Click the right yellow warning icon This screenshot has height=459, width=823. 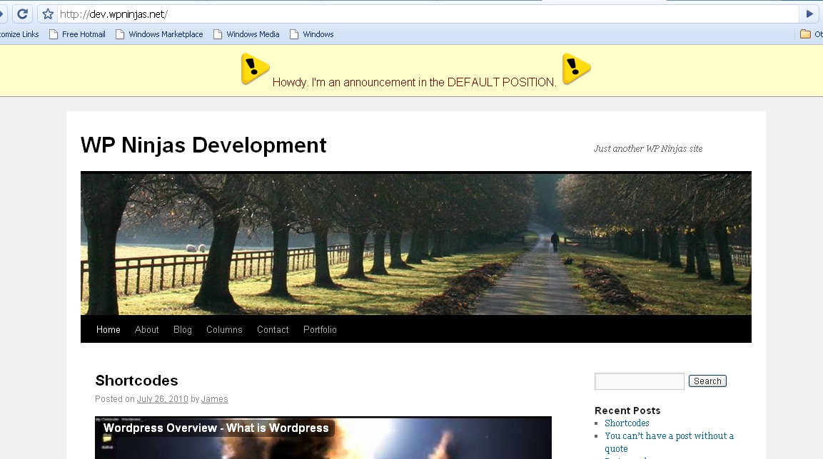pos(576,68)
